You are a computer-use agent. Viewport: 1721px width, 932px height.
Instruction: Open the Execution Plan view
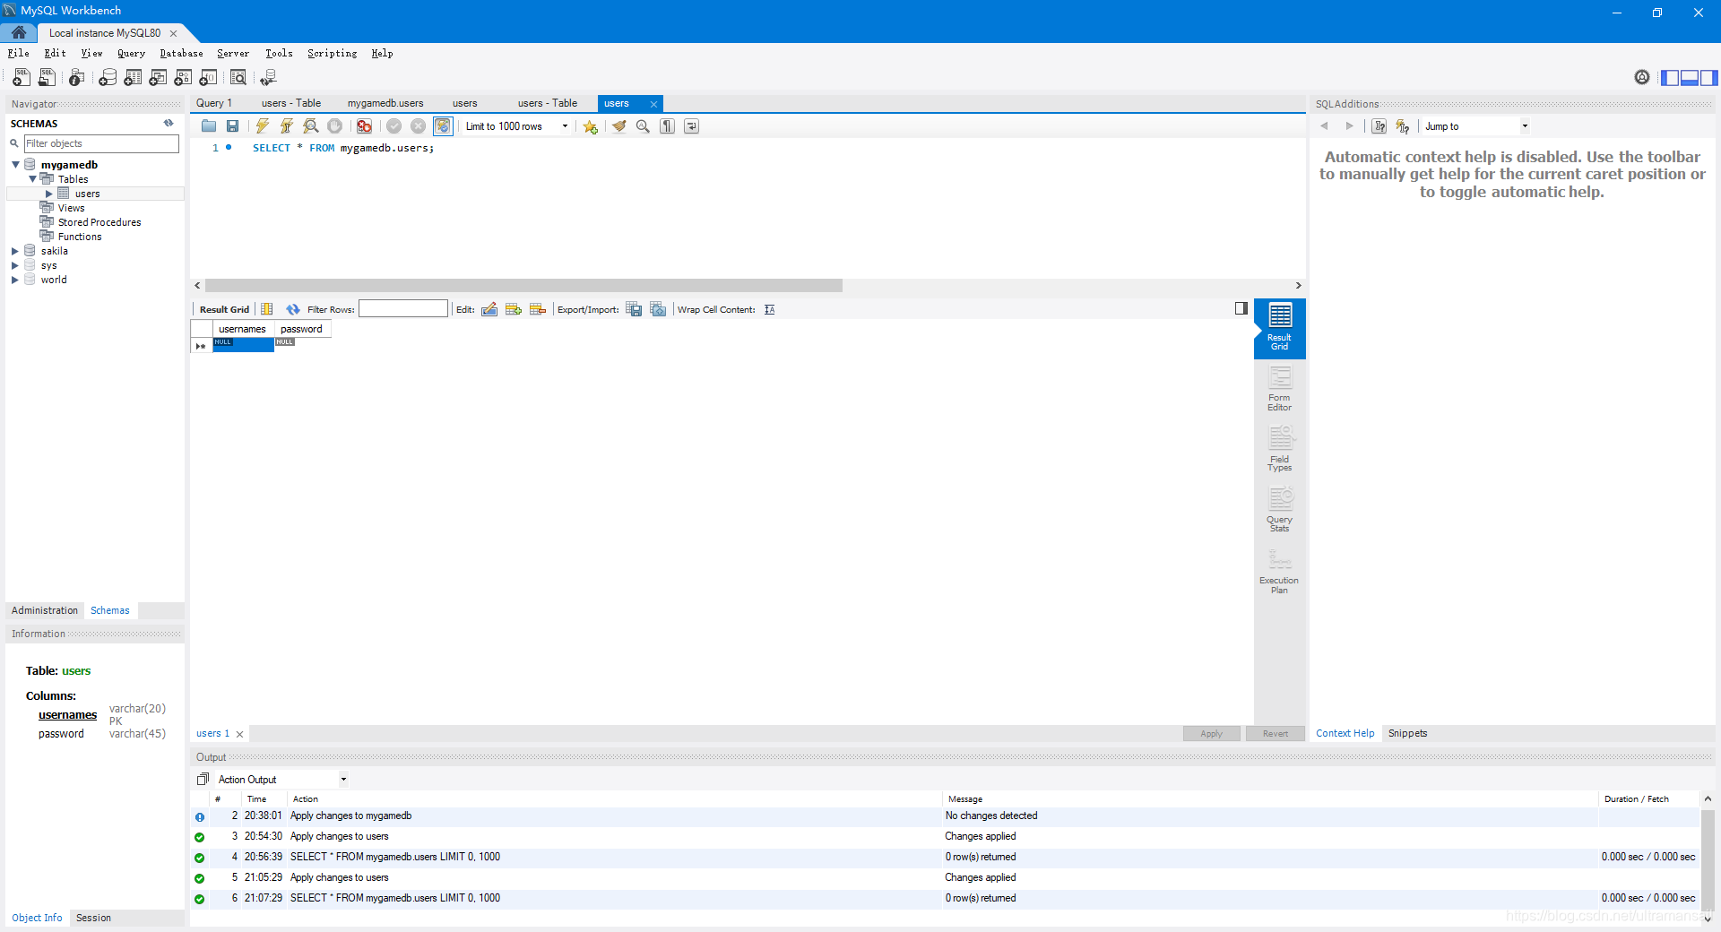(1279, 571)
